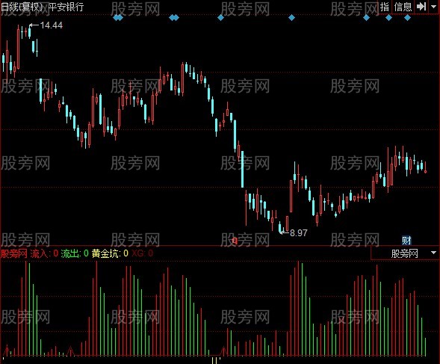The image size is (440, 364).
Task: Click the 8.97 low price label
Action: pos(298,233)
